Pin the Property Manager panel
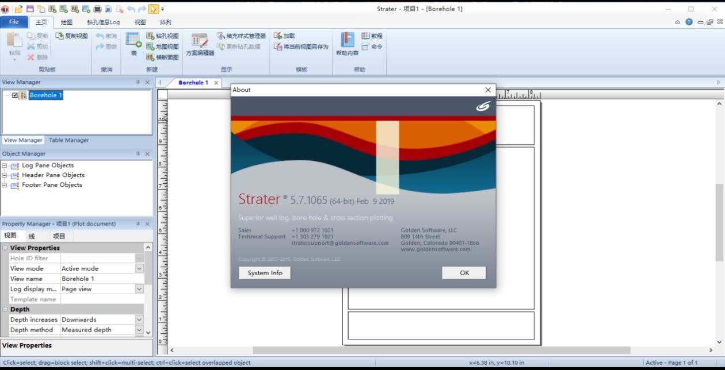Image resolution: width=725 pixels, height=370 pixels. (138, 223)
